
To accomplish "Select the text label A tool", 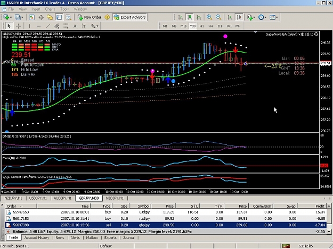I will (75, 26).
